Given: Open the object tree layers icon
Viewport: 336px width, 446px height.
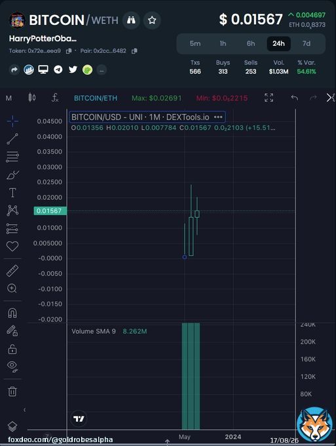Looking at the screenshot, I should point(12,426).
